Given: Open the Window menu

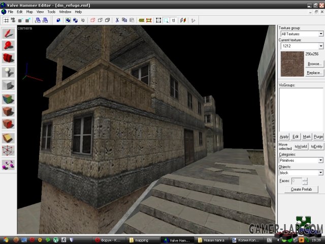Looking at the screenshot, I should point(65,12).
